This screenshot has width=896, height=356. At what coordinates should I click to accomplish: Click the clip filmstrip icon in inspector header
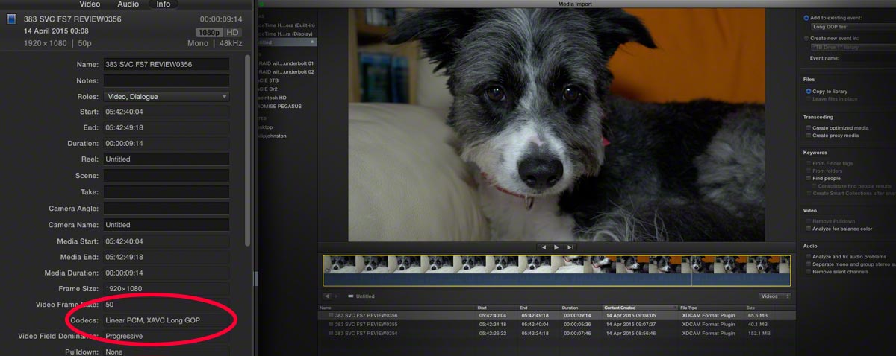11,19
